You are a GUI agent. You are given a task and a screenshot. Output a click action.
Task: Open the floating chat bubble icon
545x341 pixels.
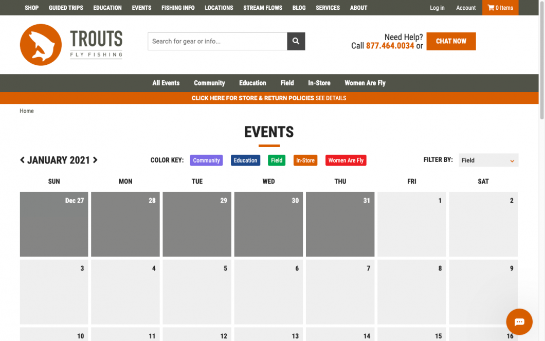519,321
